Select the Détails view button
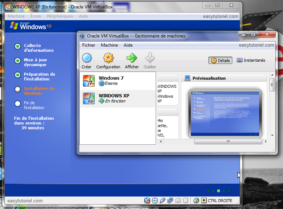This screenshot has height=209, width=283. point(220,60)
